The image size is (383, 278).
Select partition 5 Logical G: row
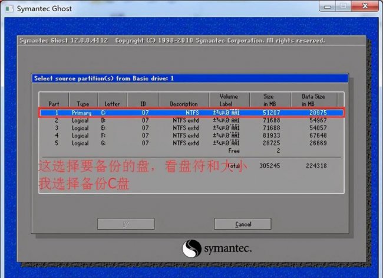click(191, 143)
